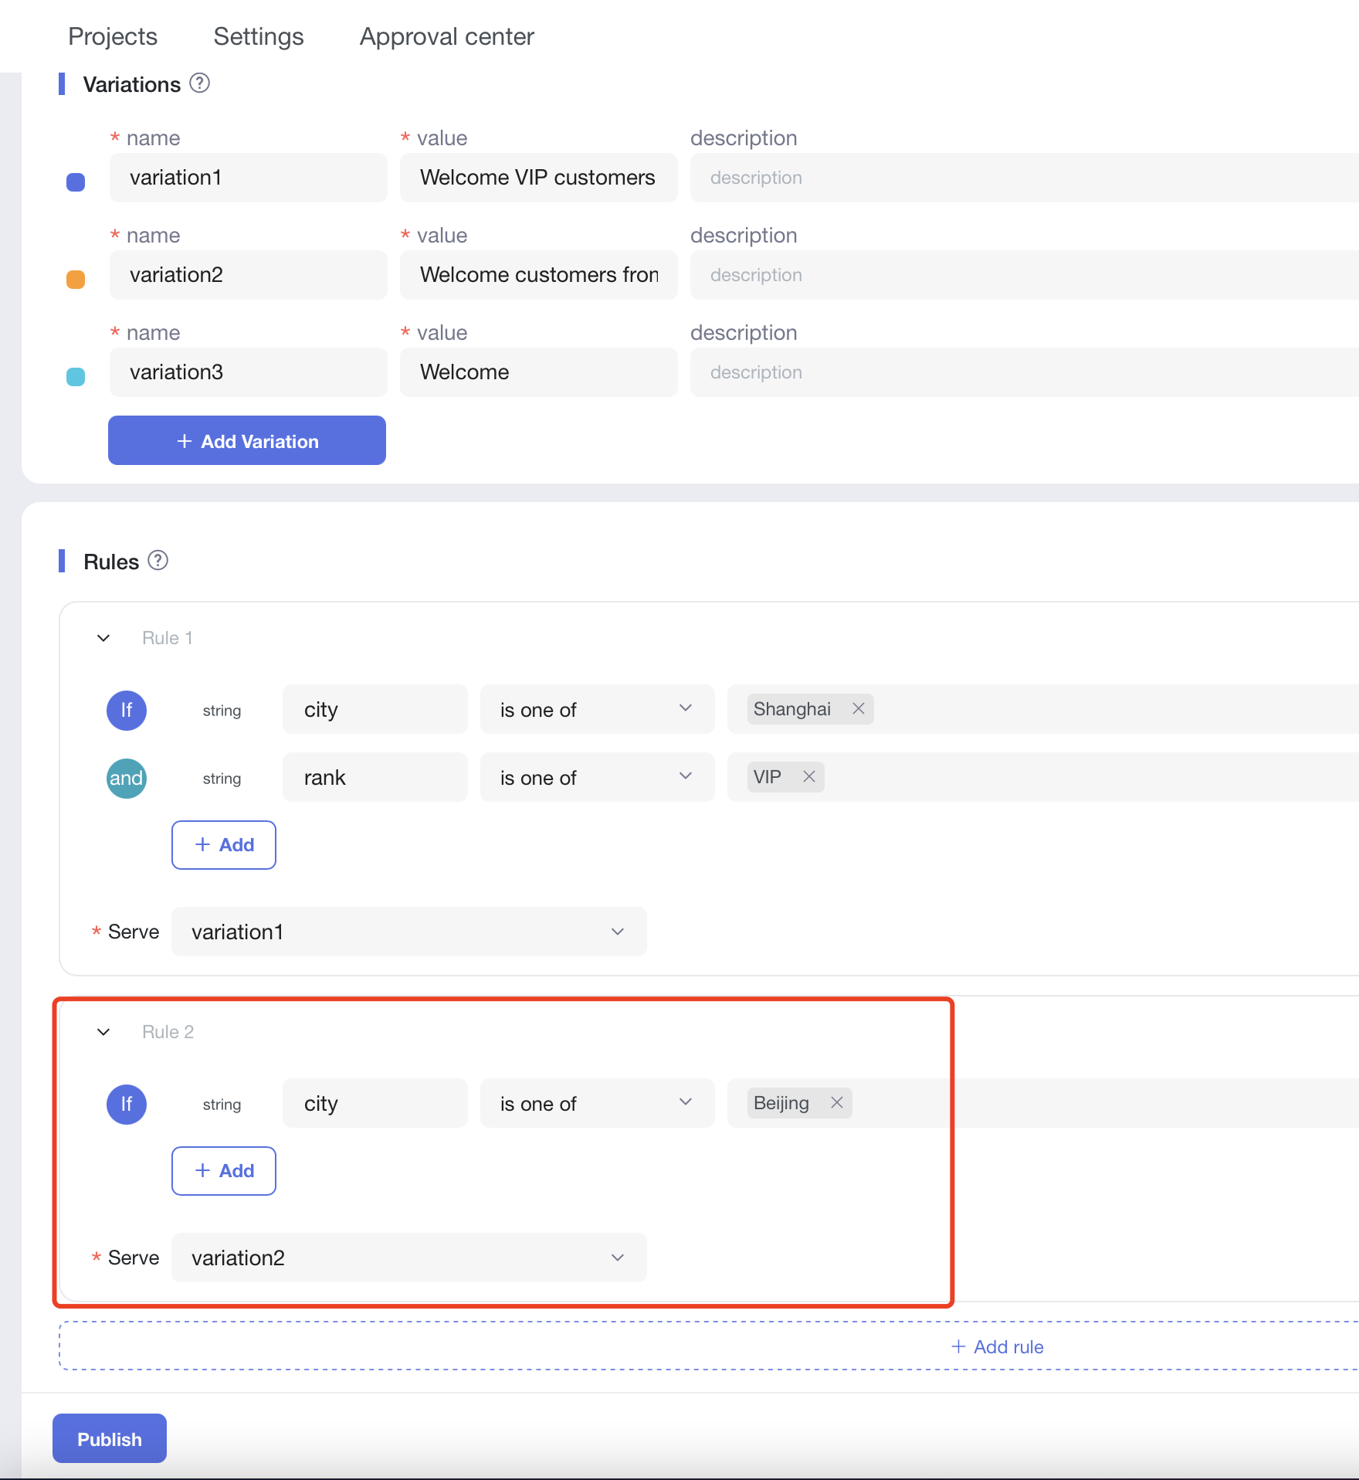This screenshot has width=1359, height=1480.
Task: Click the Variations help question-mark icon
Action: tap(199, 83)
